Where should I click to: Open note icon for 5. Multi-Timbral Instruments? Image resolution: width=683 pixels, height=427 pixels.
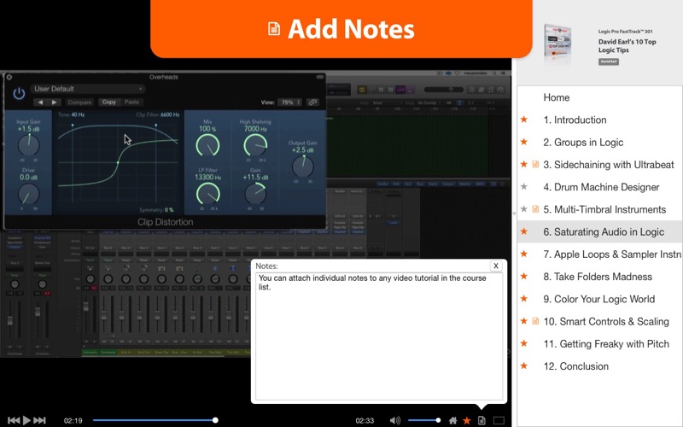coord(535,209)
